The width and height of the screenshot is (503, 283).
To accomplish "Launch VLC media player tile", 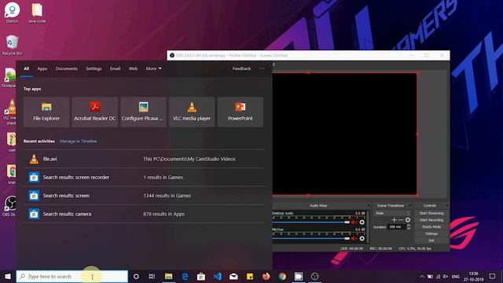I will 192,112.
